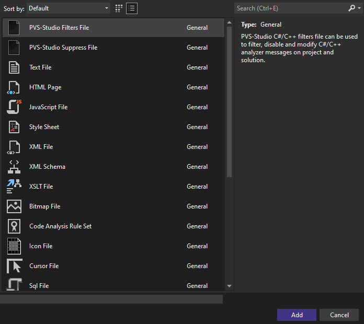Open the Sort by Default dropdown
This screenshot has height=324, width=364.
(69, 8)
